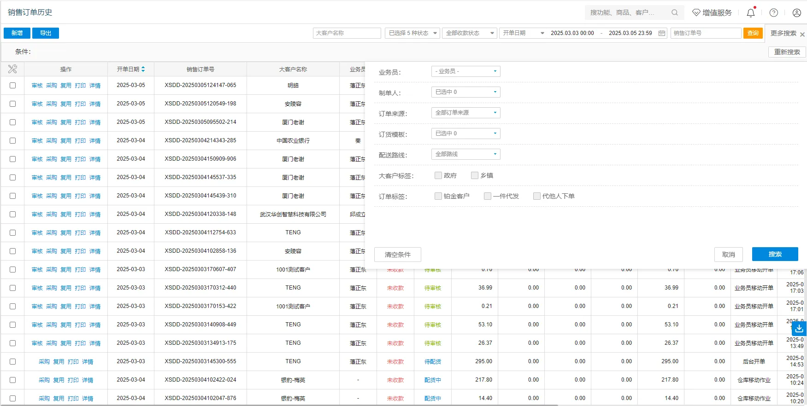
Task: Click the search magnifier icon
Action: pos(675,12)
